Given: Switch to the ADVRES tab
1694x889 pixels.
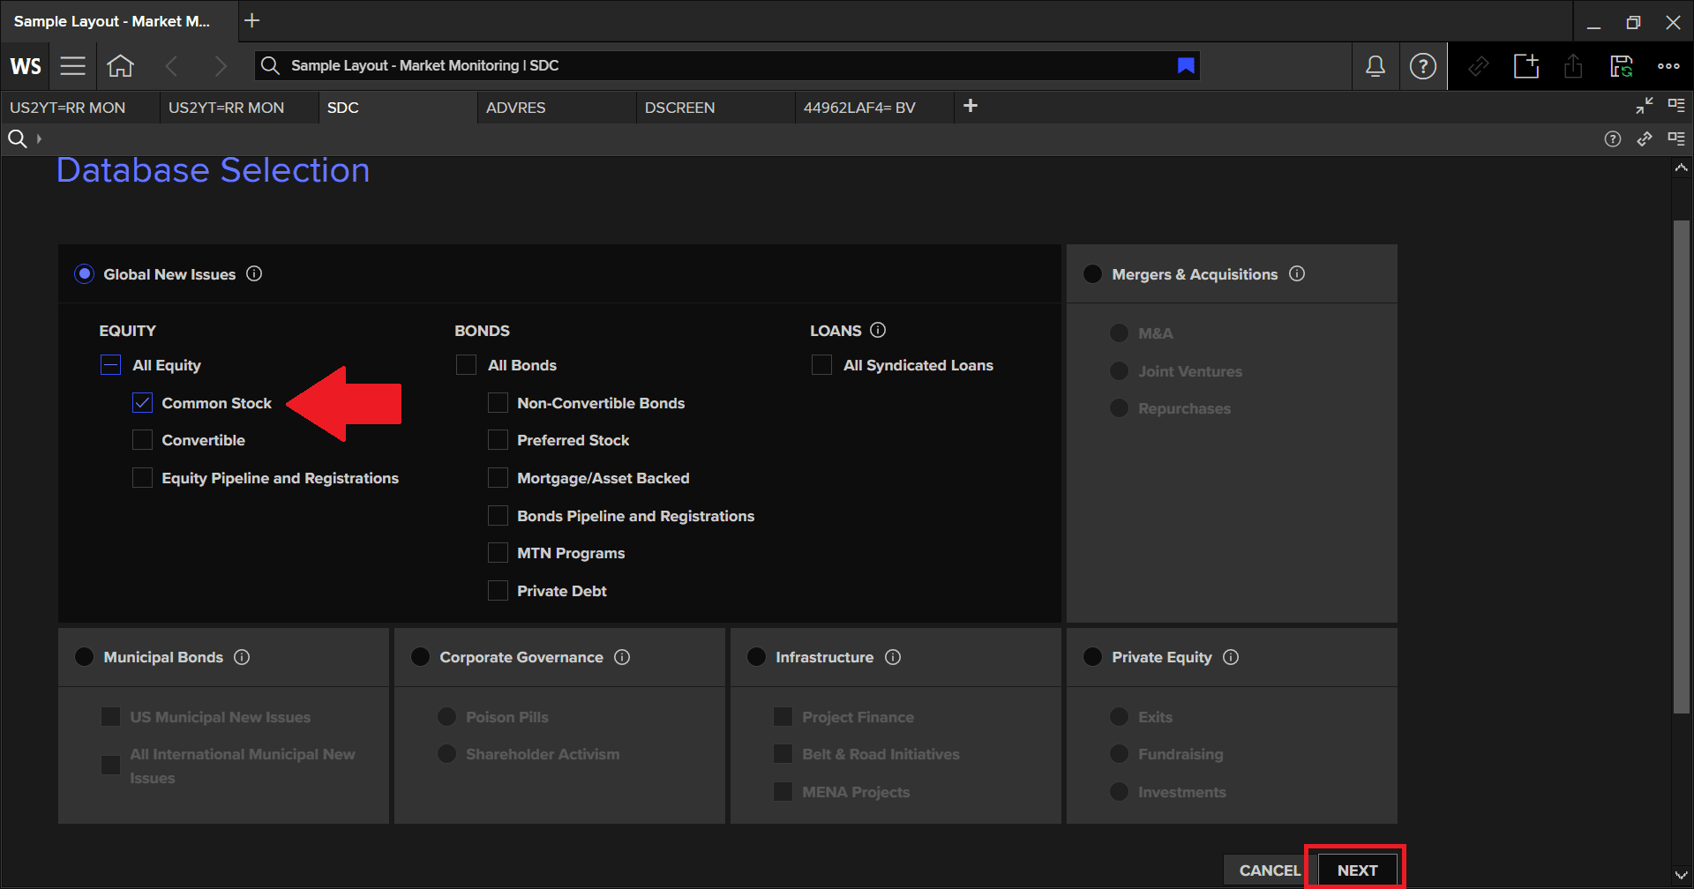Looking at the screenshot, I should coord(556,108).
